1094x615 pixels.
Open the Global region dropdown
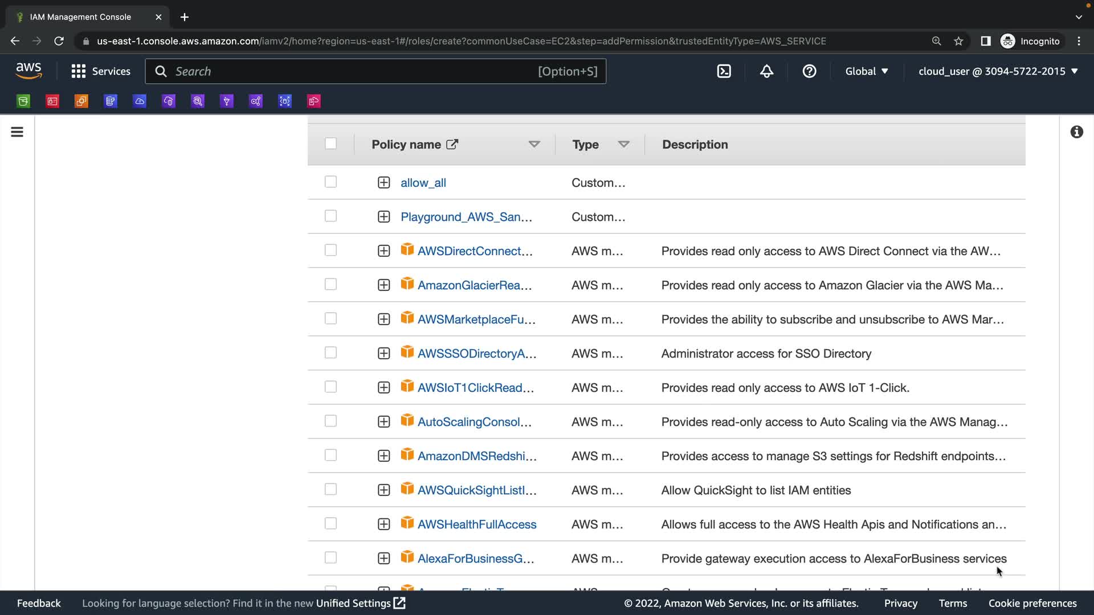click(866, 71)
